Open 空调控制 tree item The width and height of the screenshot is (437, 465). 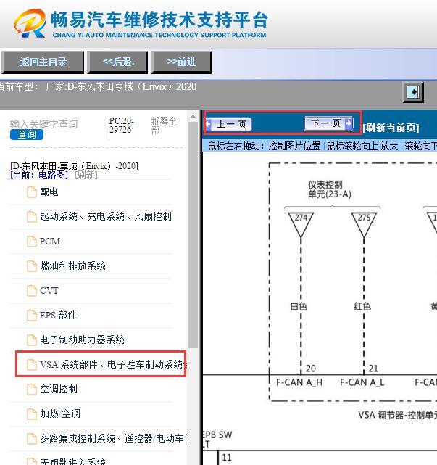[59, 390]
